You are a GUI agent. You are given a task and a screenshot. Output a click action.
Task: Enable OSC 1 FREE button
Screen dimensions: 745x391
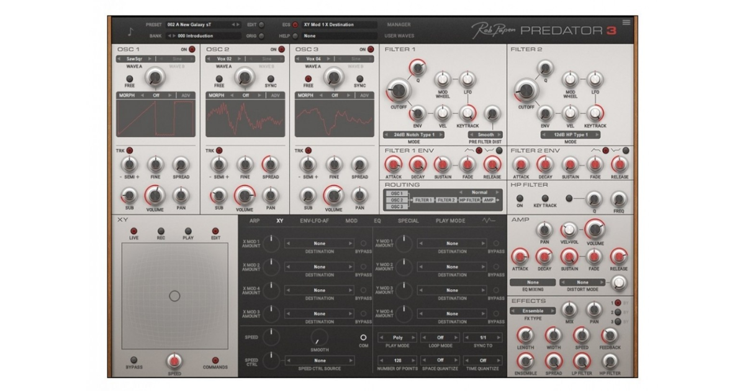(x=130, y=79)
